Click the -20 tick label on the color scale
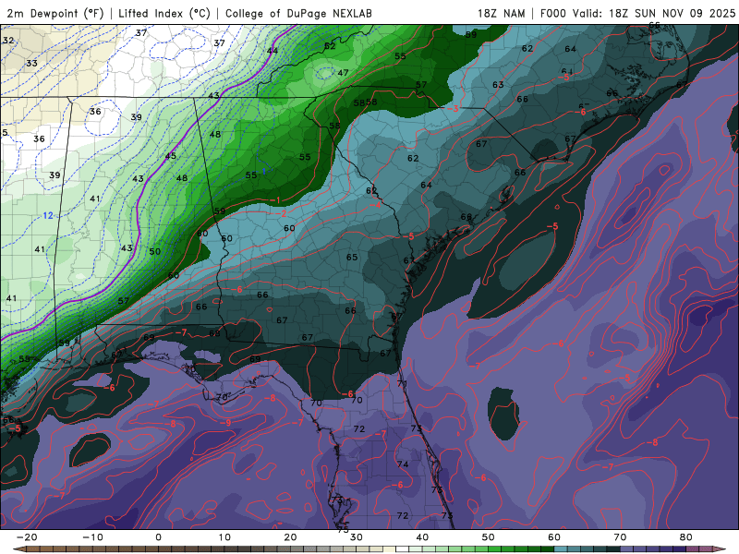This screenshot has width=739, height=554. pyautogui.click(x=27, y=537)
